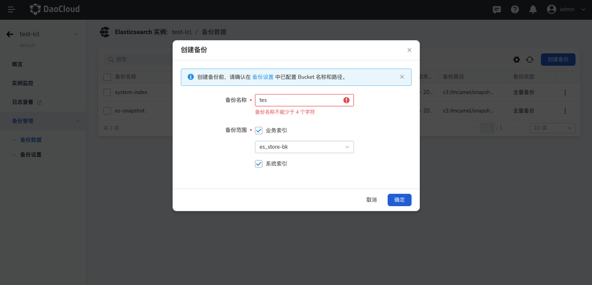The width and height of the screenshot is (592, 285).
Task: Click the hamburger menu icon top-left
Action: pos(11,9)
